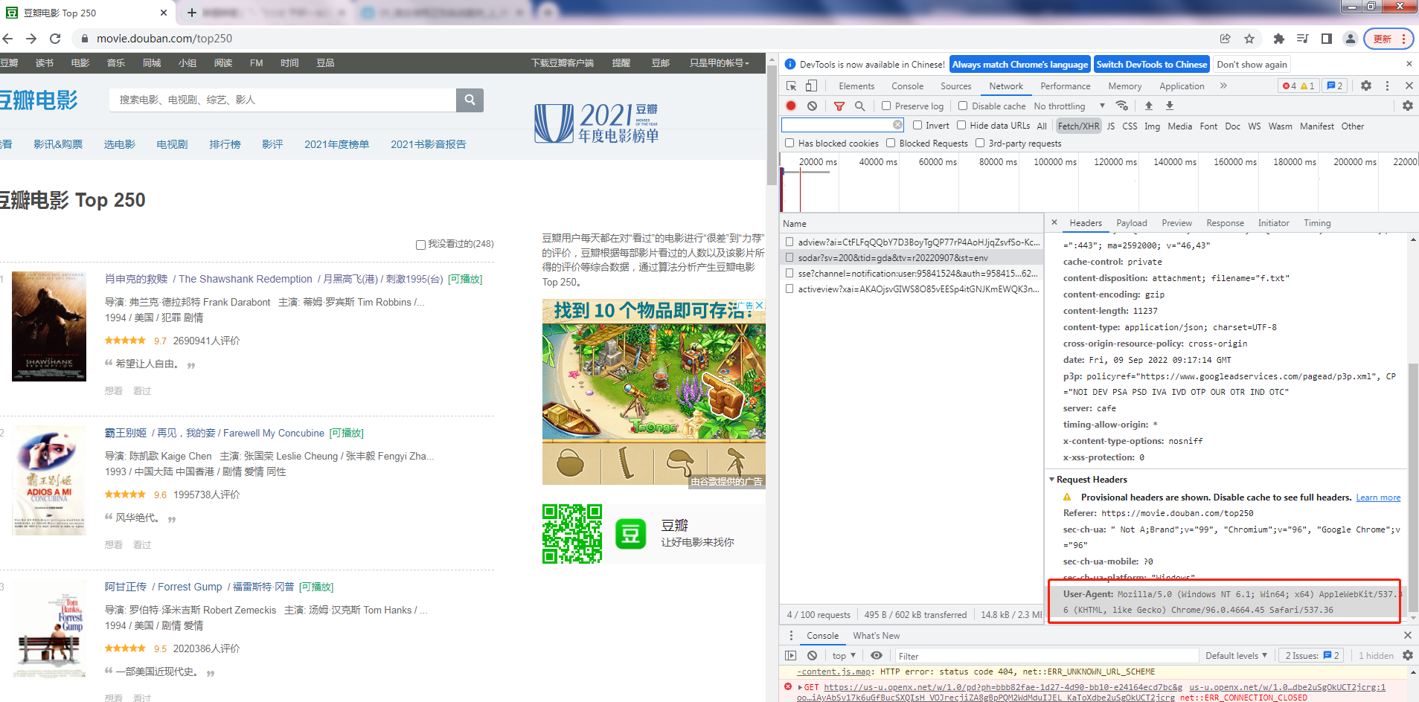The width and height of the screenshot is (1419, 702).
Task: Open Learn more link for provisional headers
Action: coord(1378,497)
